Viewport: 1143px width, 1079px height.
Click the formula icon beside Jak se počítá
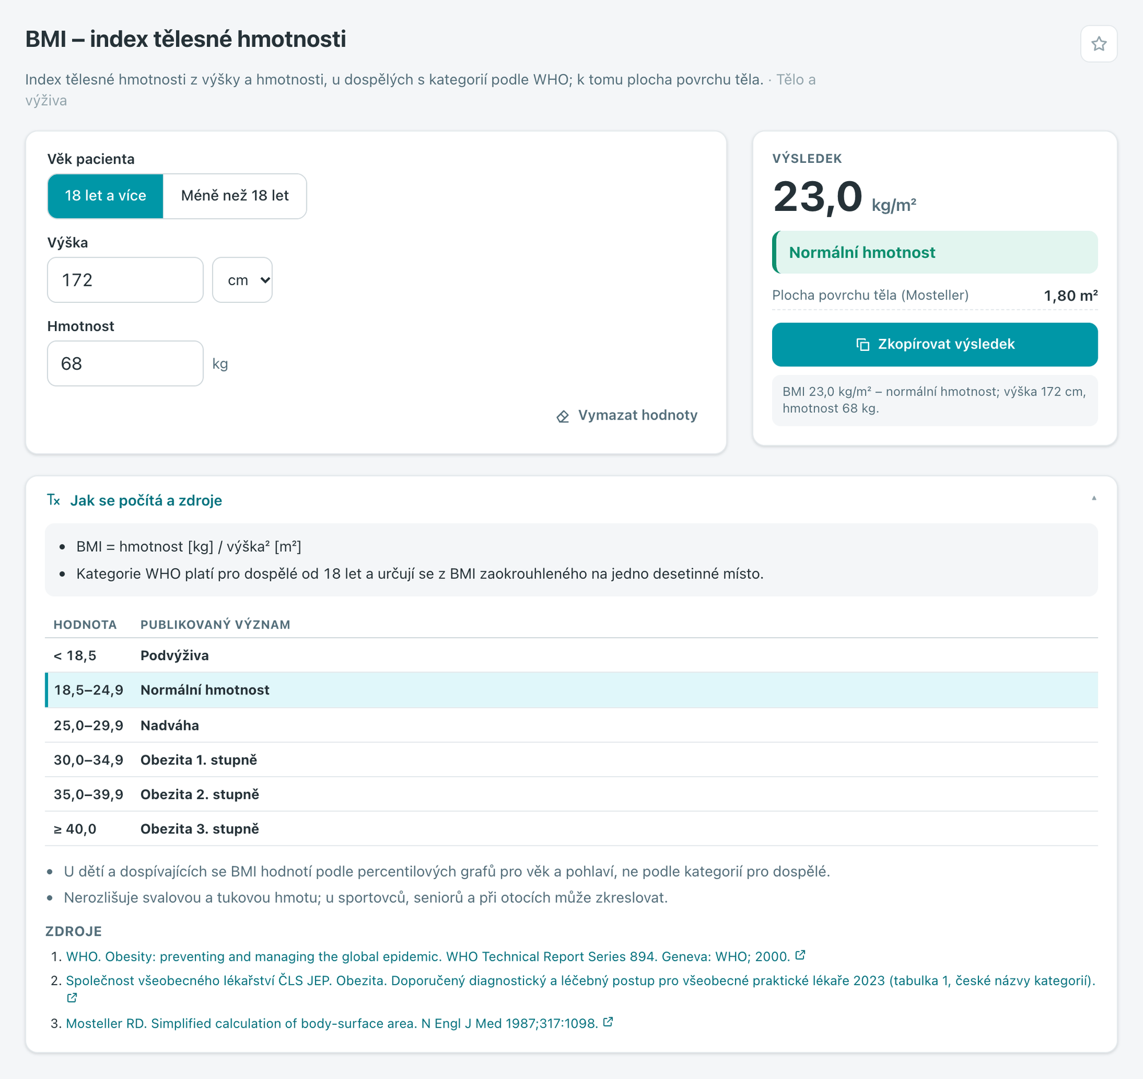point(54,500)
